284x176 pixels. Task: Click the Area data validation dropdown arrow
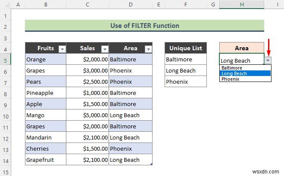(268, 61)
